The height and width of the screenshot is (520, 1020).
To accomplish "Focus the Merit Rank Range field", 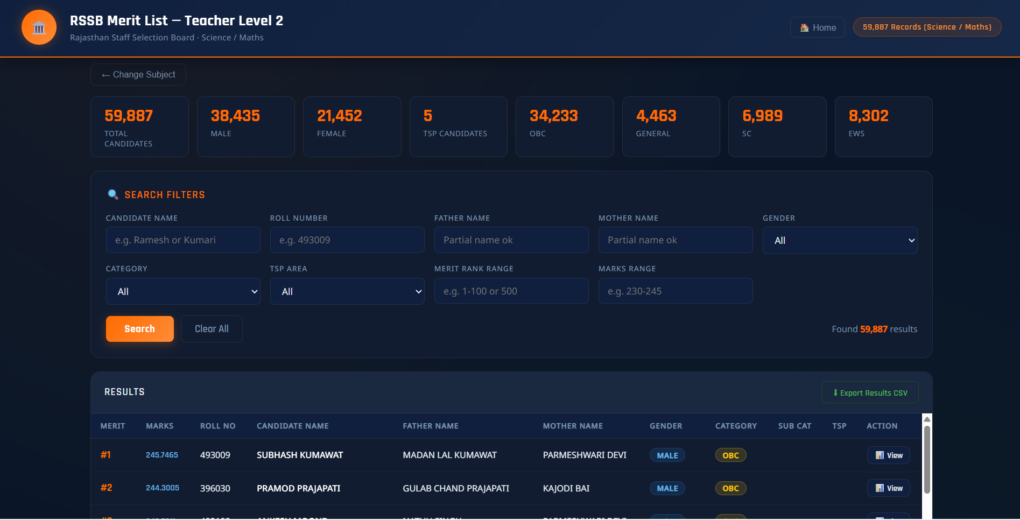I will [511, 291].
